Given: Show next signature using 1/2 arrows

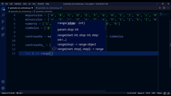Looking at the screenshot, I should tap(54, 49).
